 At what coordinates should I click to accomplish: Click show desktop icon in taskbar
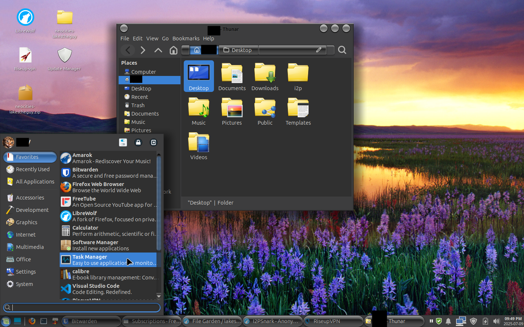17,321
